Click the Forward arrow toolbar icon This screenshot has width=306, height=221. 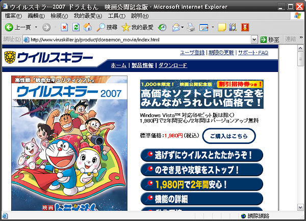[46, 28]
